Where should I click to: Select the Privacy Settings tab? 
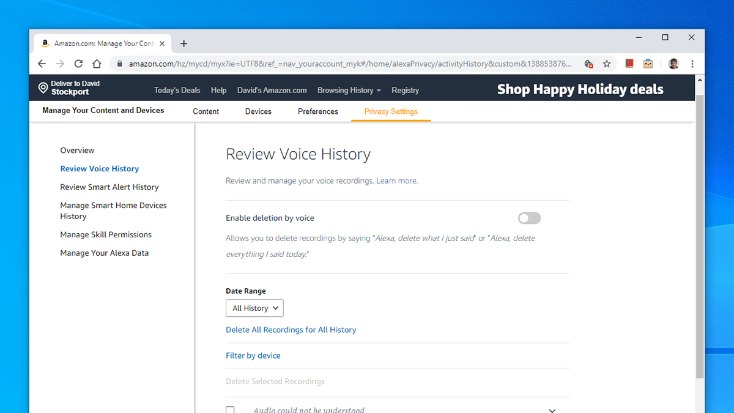391,111
